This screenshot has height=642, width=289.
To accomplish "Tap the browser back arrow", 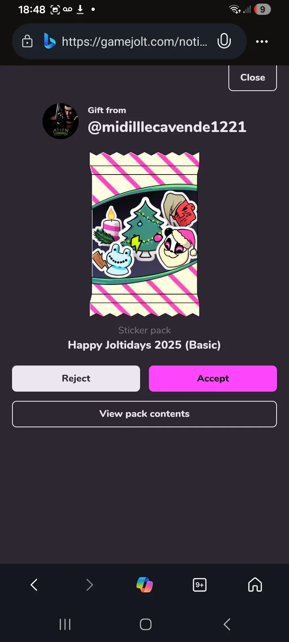I will pos(34,585).
